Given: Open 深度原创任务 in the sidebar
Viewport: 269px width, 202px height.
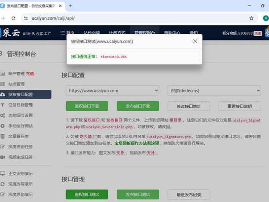Looking at the screenshot, I should pyautogui.click(x=21, y=147).
